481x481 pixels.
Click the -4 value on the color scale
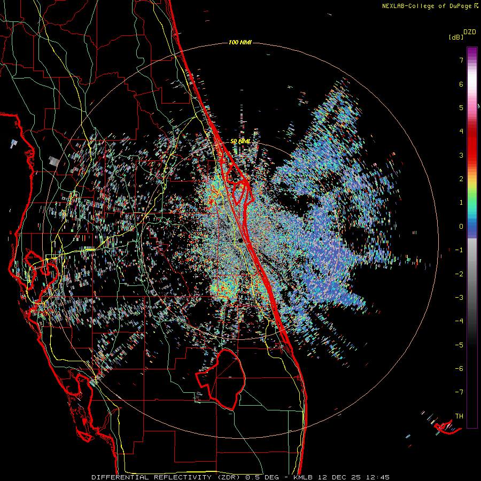point(459,321)
